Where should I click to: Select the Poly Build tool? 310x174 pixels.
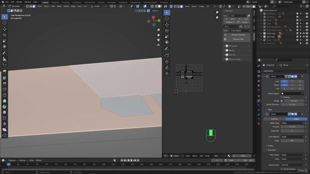(4, 101)
